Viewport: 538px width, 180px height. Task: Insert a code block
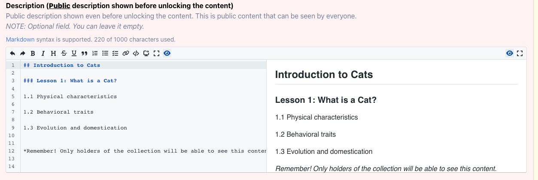tap(136, 54)
